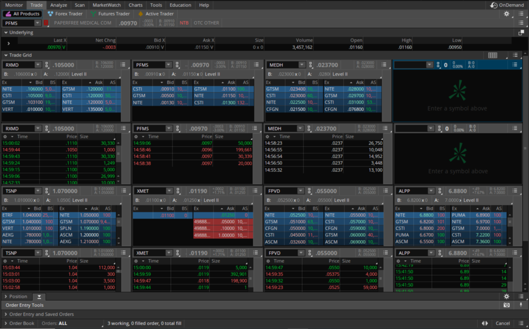Click the settings gear in the top toolbar
The height and width of the screenshot is (329, 529).
click(506, 14)
